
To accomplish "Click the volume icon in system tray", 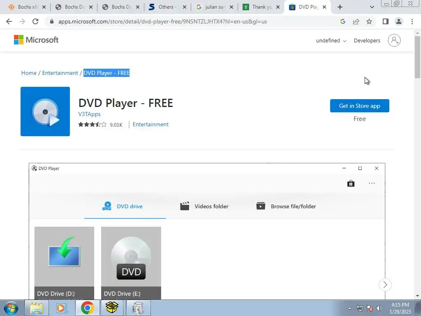I will click(379, 308).
